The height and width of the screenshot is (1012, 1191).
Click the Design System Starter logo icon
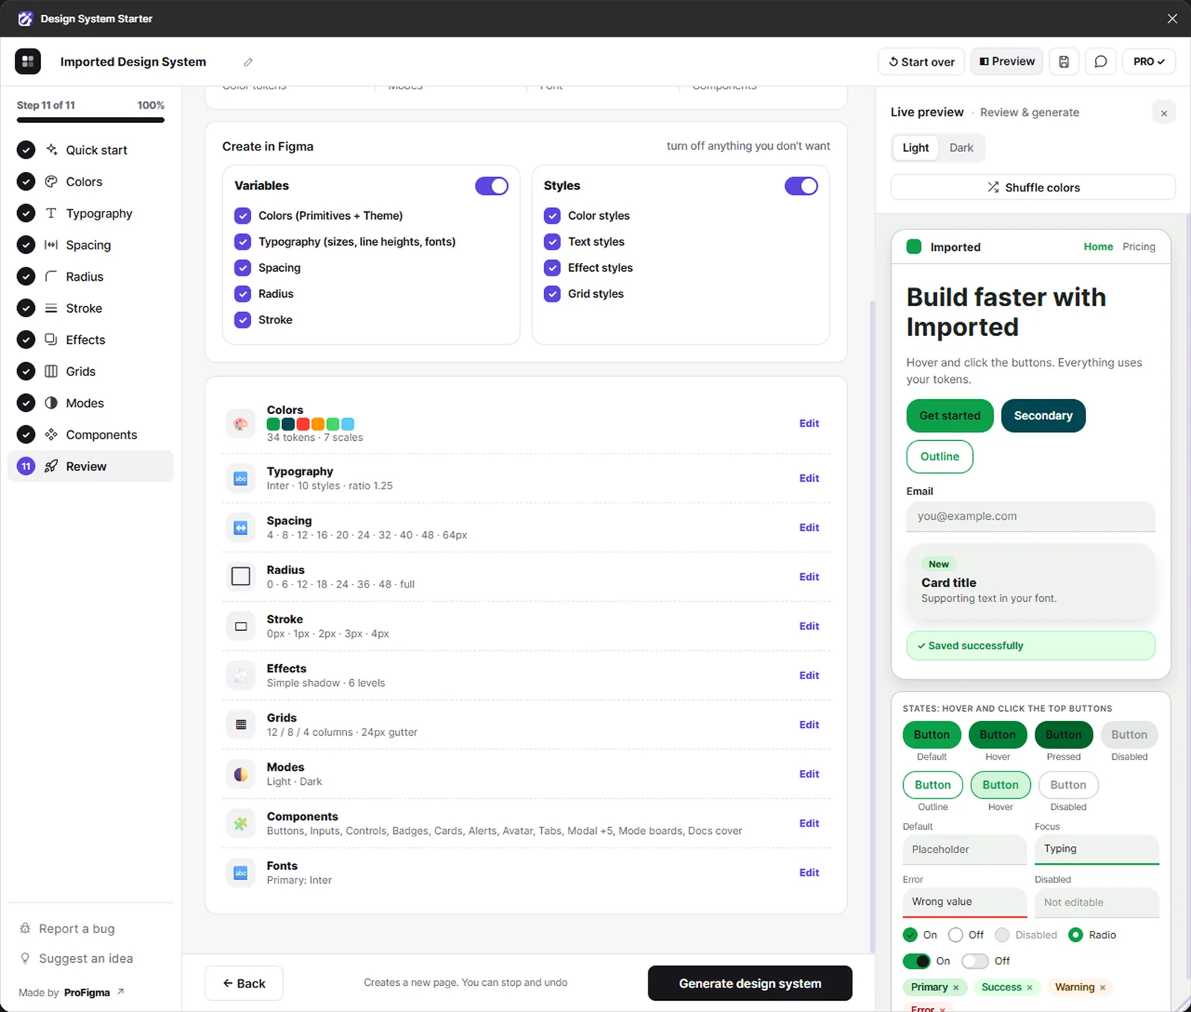[25, 19]
